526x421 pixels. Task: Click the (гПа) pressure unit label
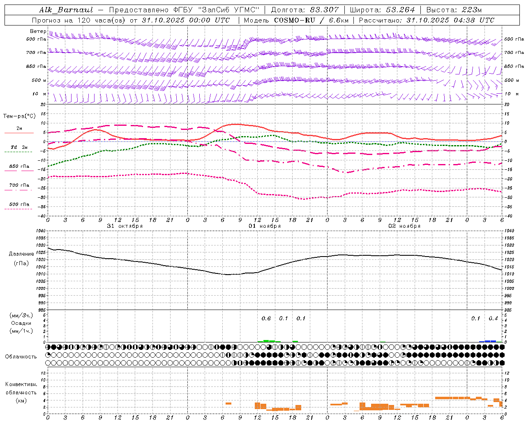pyautogui.click(x=21, y=264)
